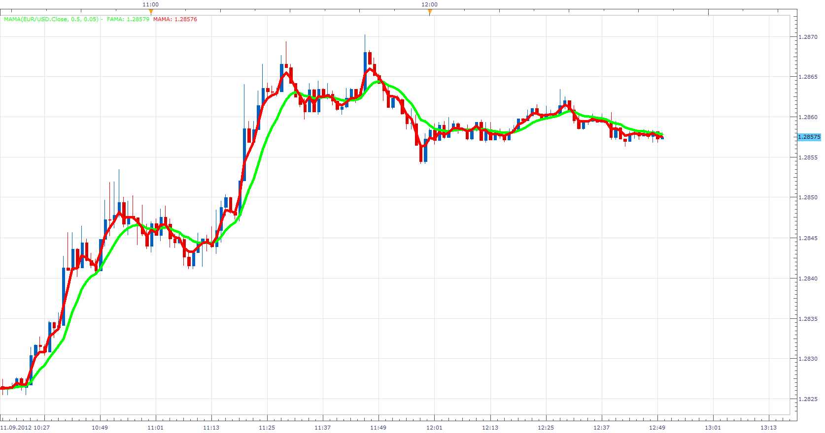Click the 1.2865 price axis label
This screenshot has width=825, height=433.
point(808,77)
